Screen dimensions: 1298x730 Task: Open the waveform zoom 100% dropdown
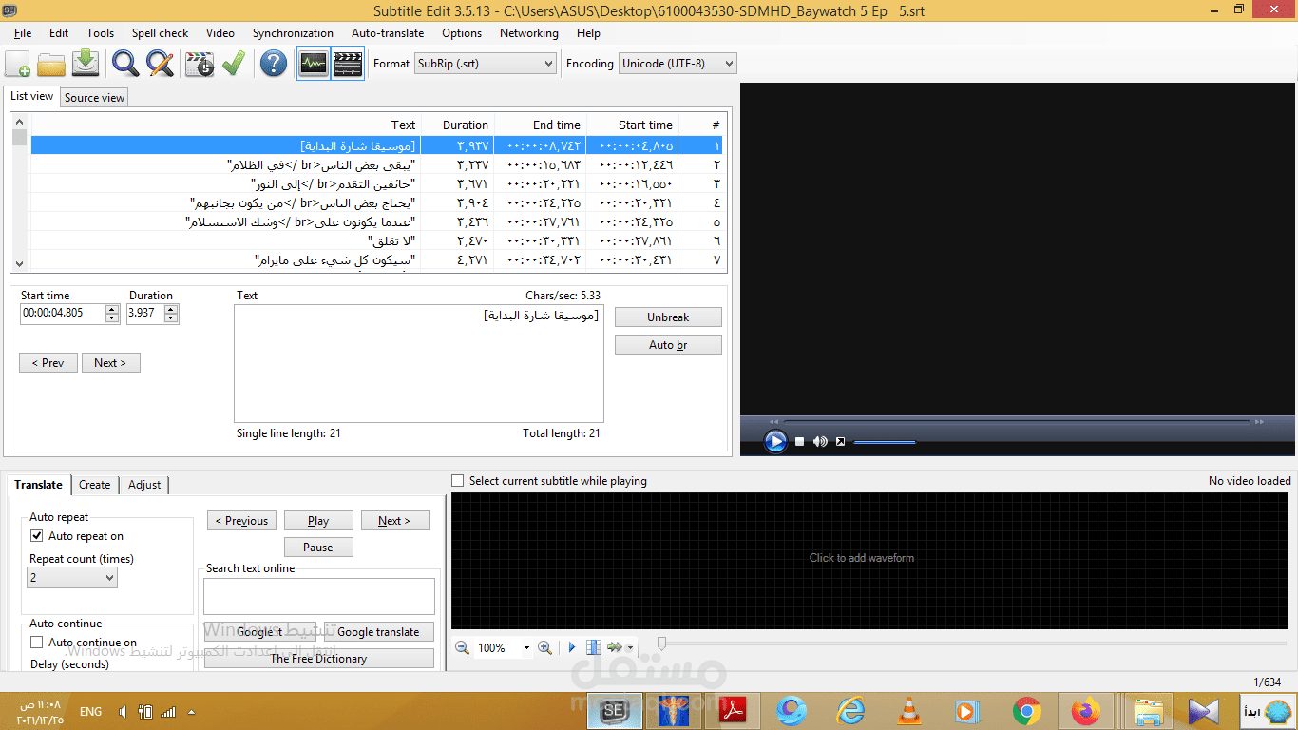(x=526, y=648)
